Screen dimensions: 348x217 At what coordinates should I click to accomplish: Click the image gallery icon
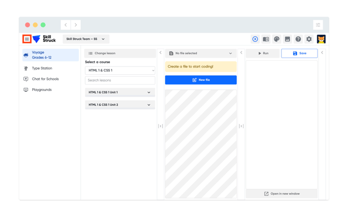click(x=287, y=39)
